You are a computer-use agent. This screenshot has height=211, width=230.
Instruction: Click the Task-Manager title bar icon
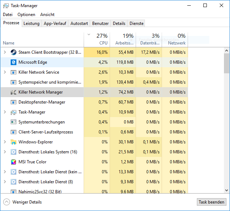pos(6,6)
